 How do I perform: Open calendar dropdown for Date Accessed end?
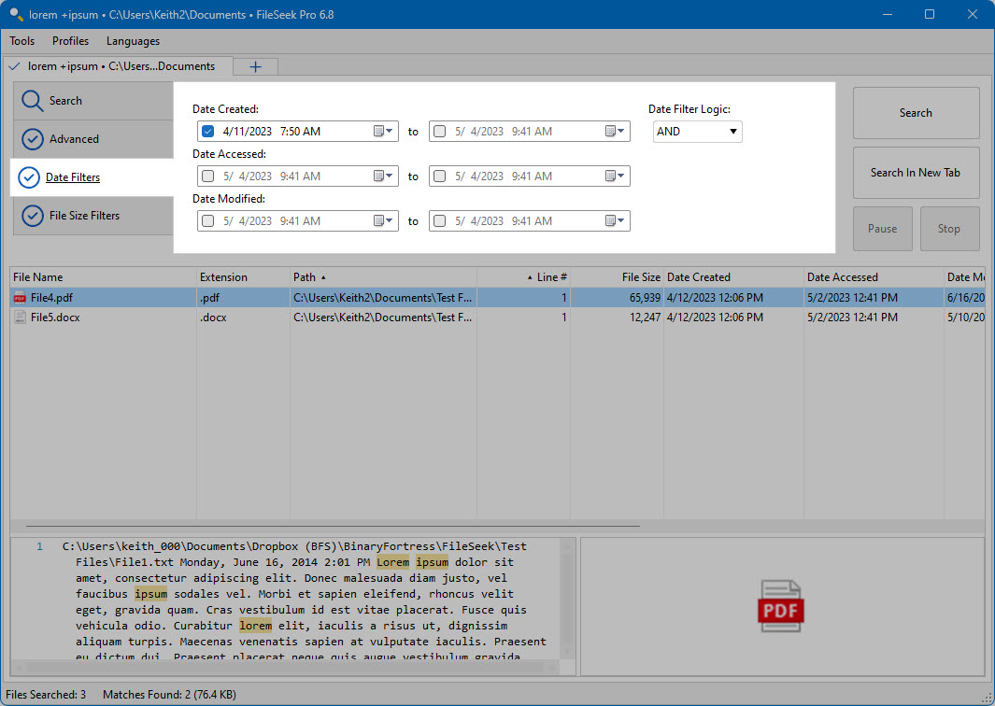[x=615, y=176]
